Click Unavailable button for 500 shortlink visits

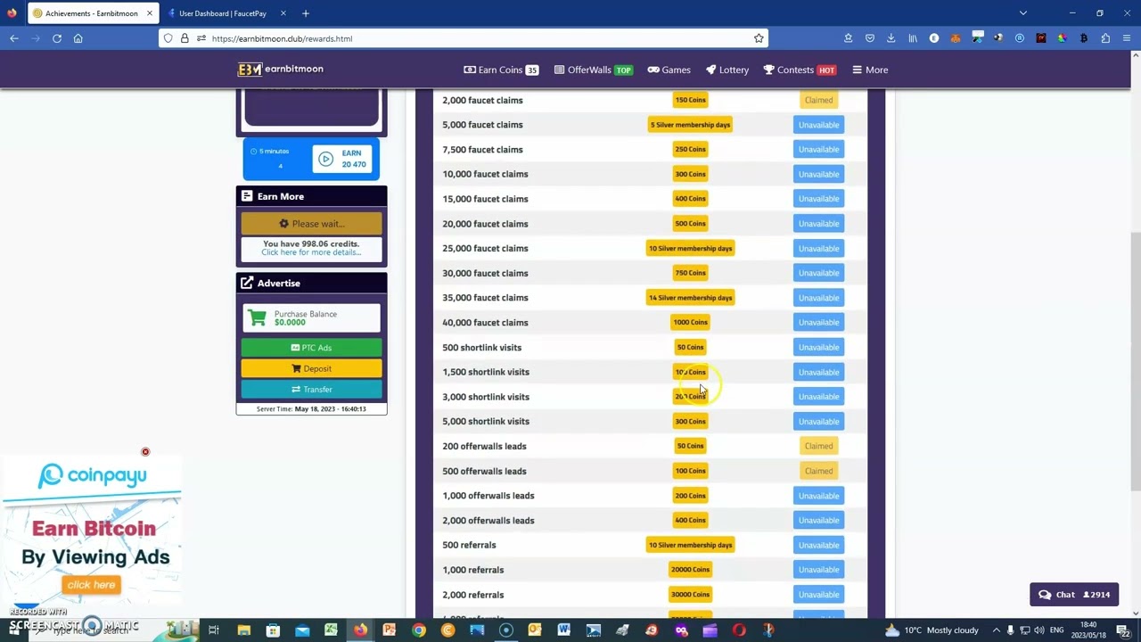tap(818, 348)
